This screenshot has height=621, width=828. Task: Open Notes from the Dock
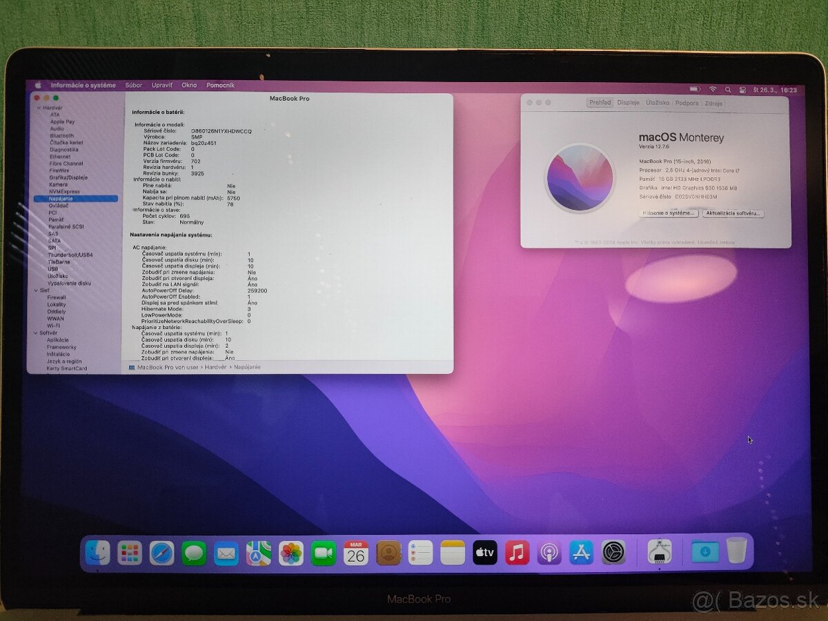(453, 553)
